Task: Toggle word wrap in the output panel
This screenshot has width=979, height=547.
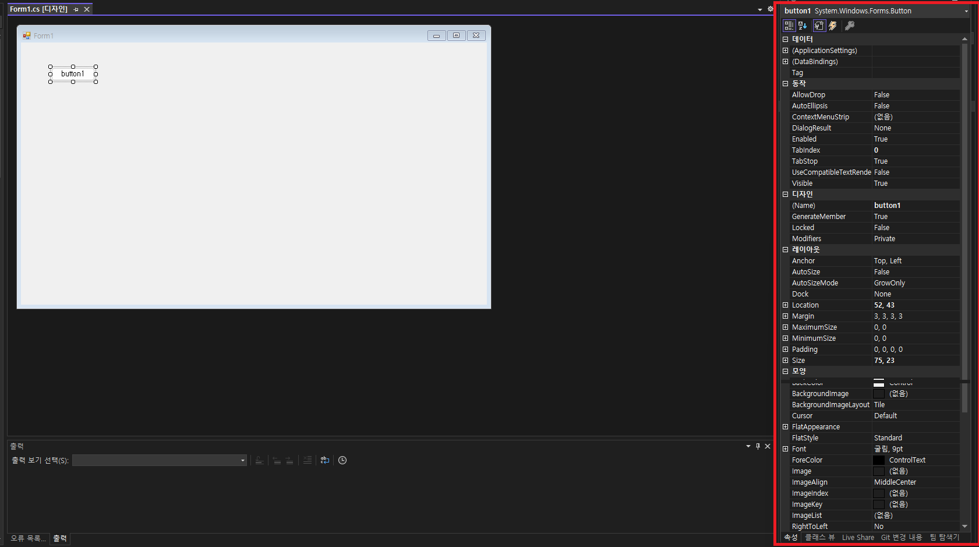Action: tap(324, 460)
